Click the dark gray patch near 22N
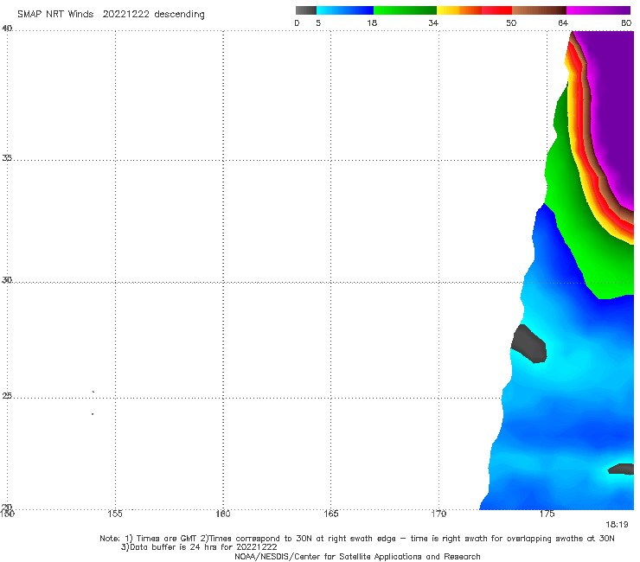 621,469
